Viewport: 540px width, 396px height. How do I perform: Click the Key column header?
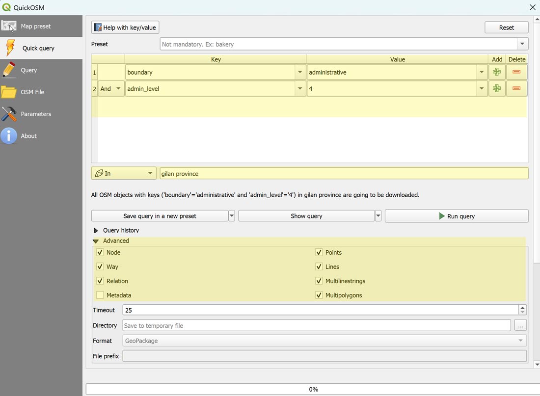click(216, 59)
